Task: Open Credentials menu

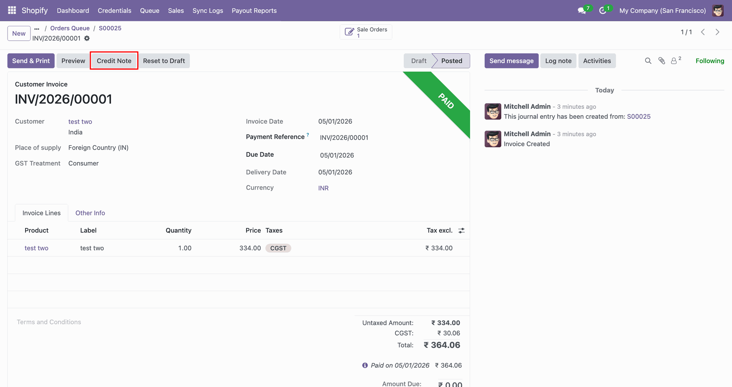Action: tap(114, 11)
